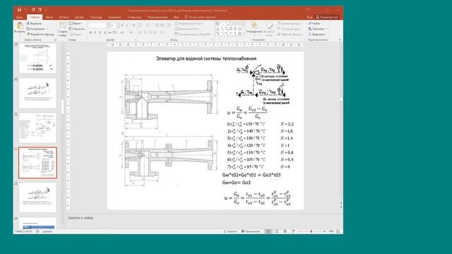Click the Share (Общий доступ) button

327,17
